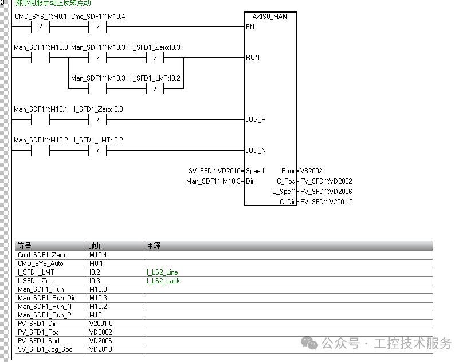Click the M10.0 address cell in table
The image size is (467, 362).
pos(115,289)
